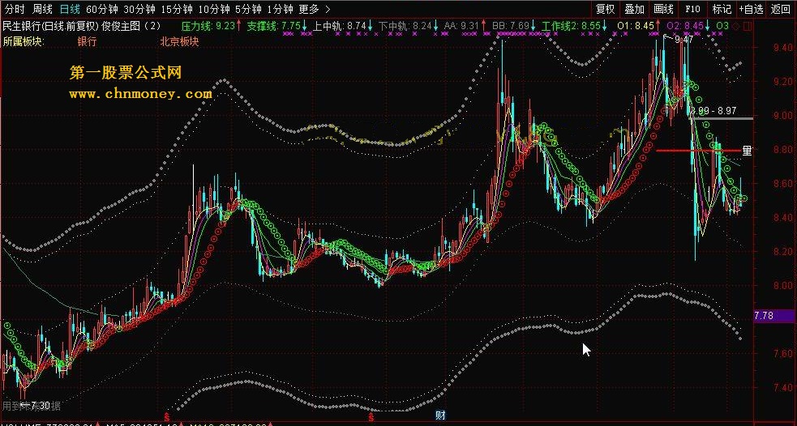Click the 民生银行(日线 前复权) chart title

(x=51, y=25)
